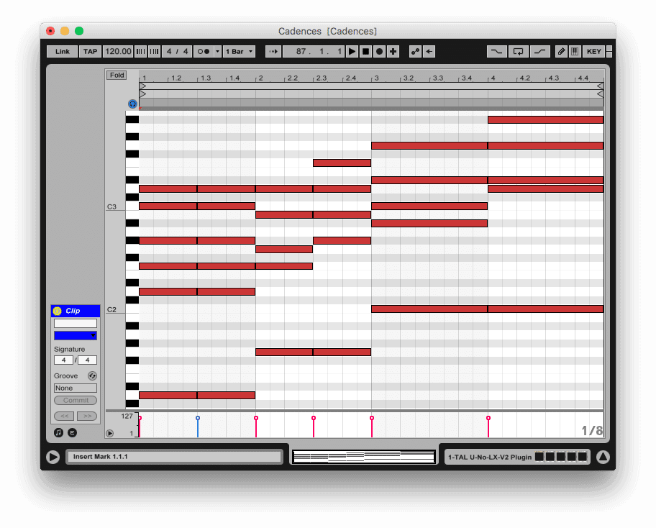Click the Info View toggle triangle in status bar

[53, 457]
